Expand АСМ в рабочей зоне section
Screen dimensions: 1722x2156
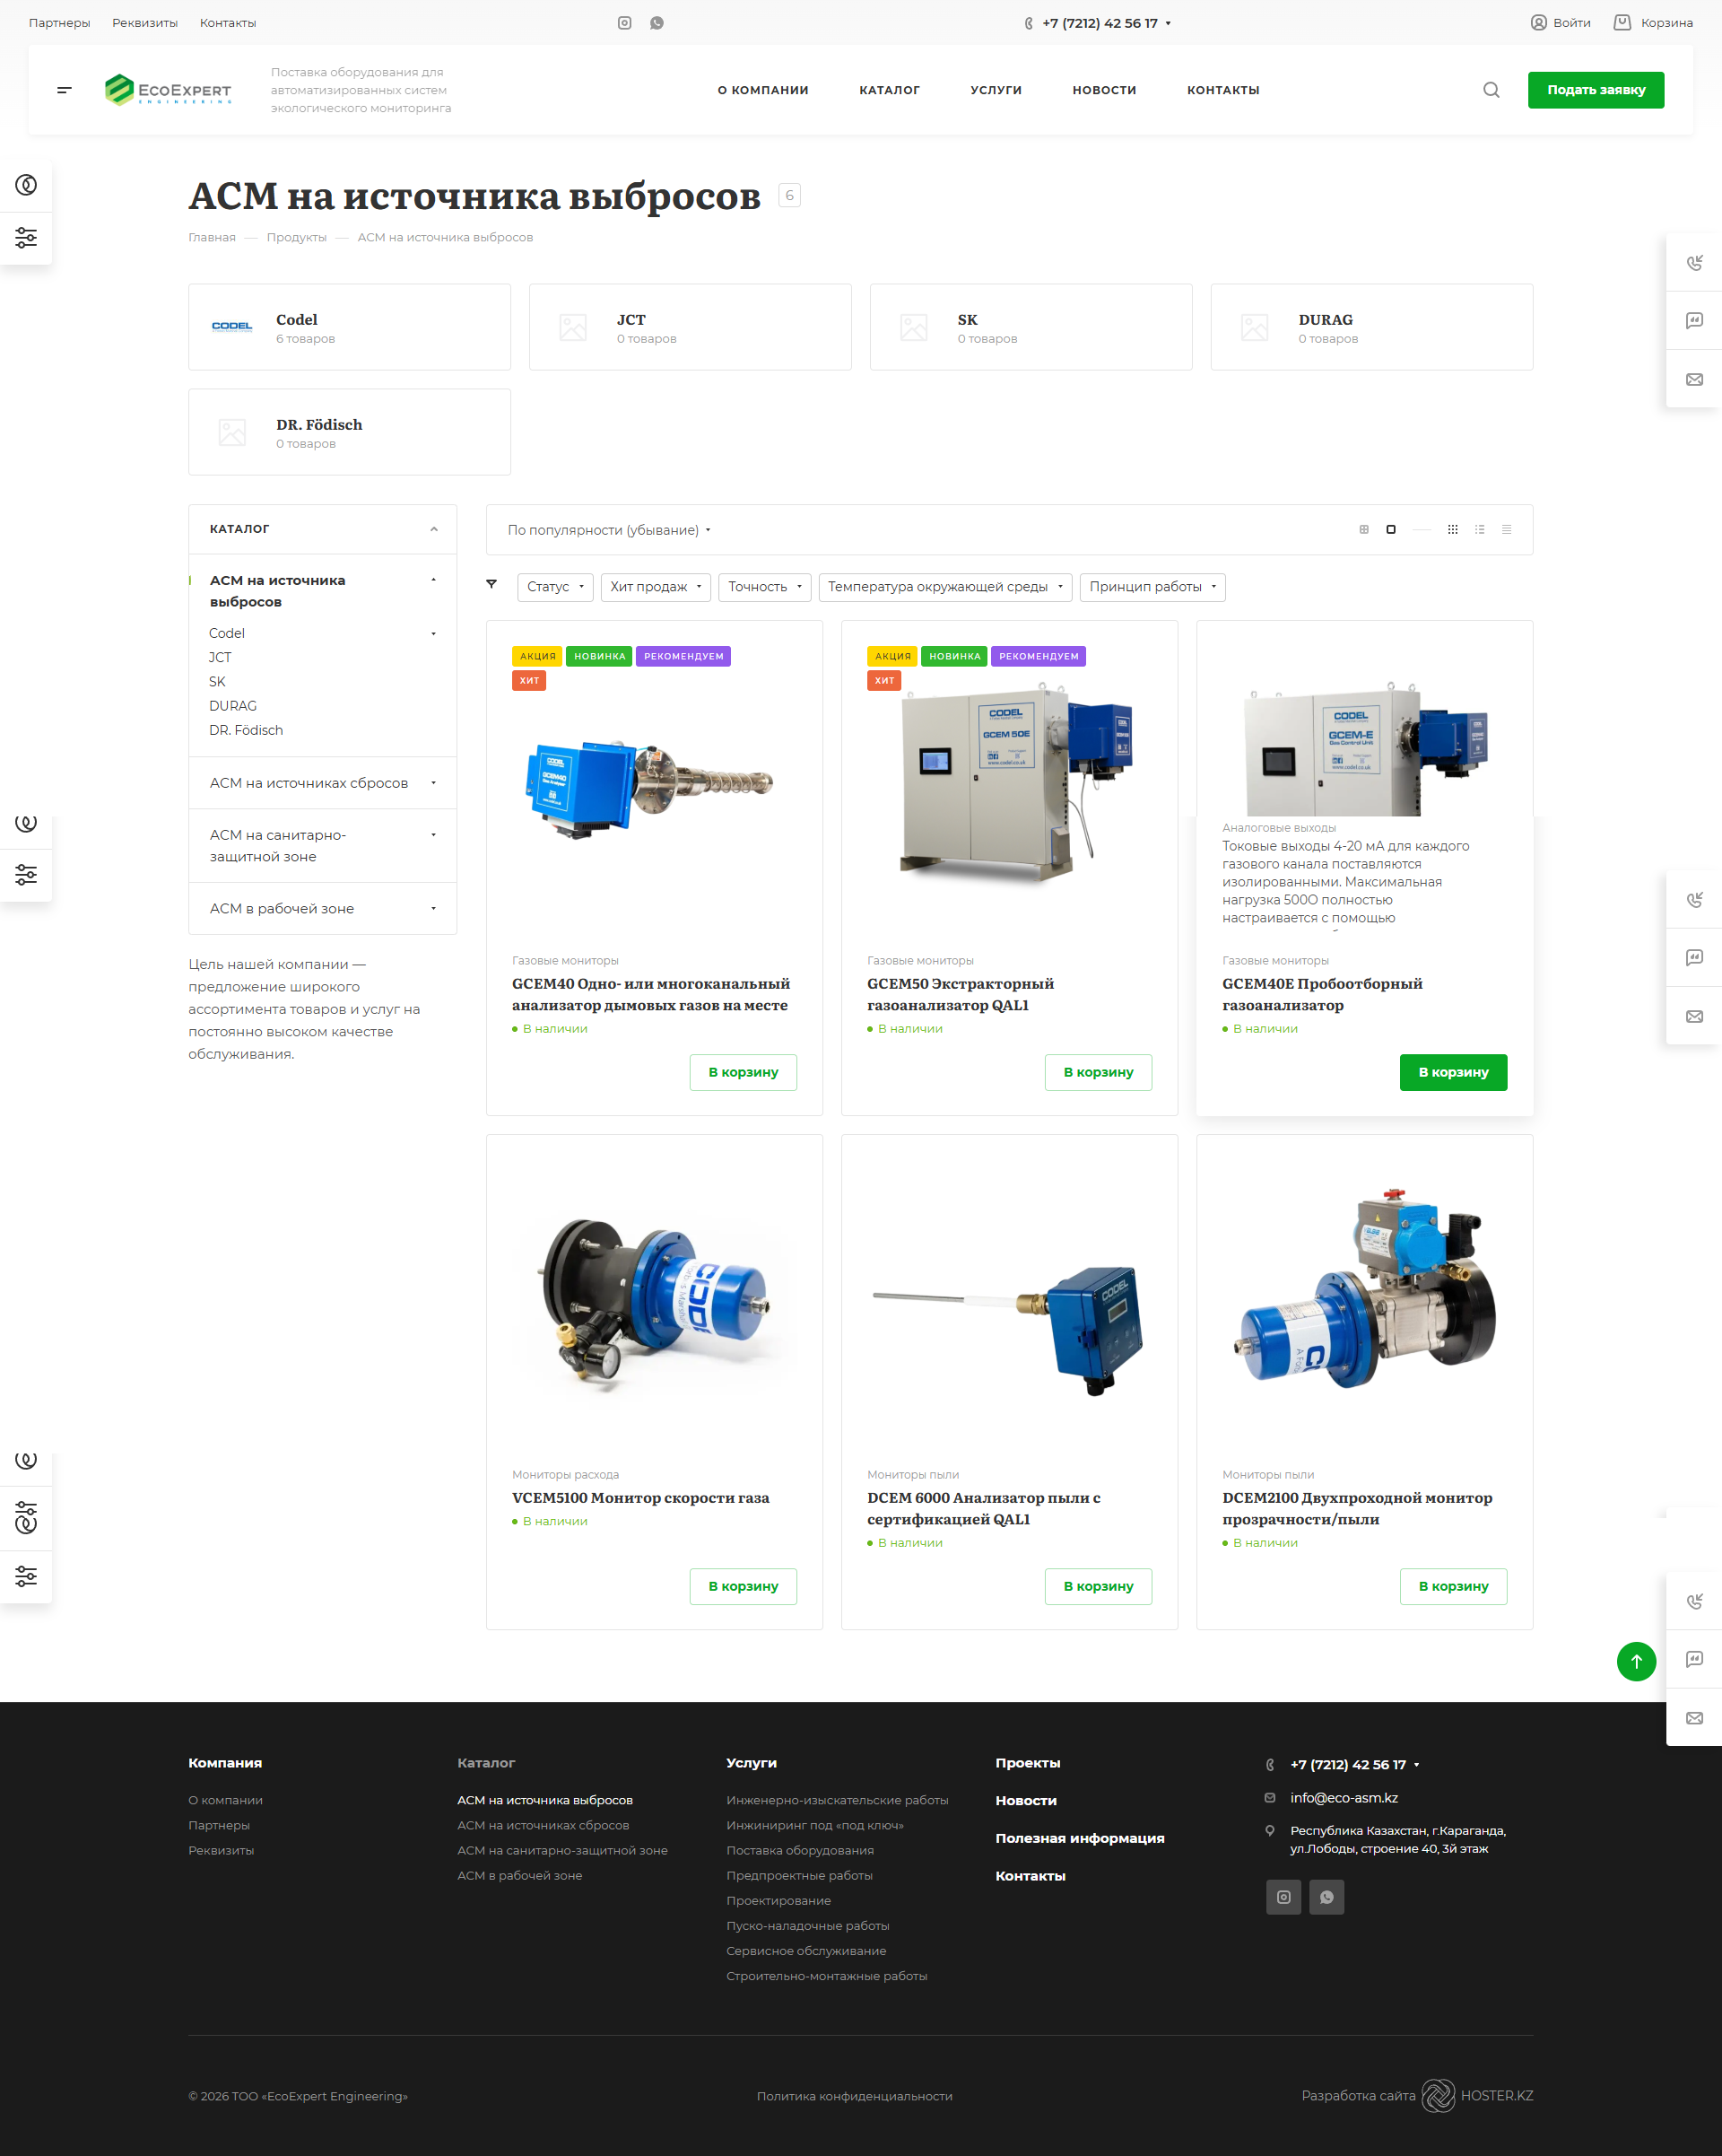[433, 909]
